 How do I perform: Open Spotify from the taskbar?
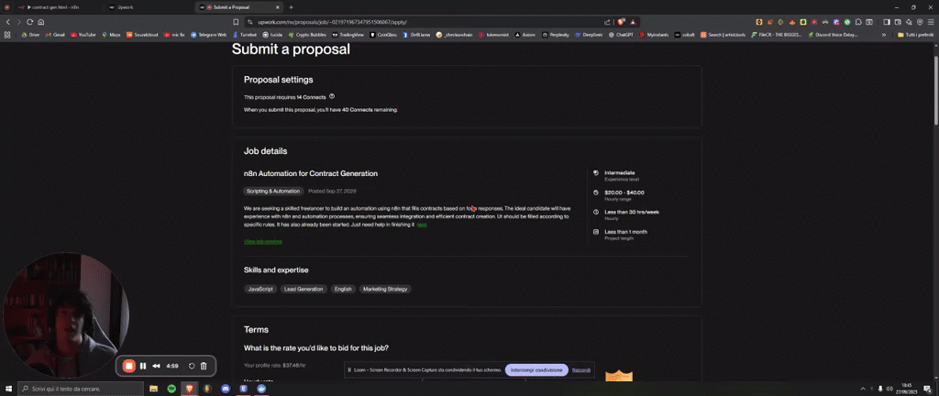click(171, 389)
